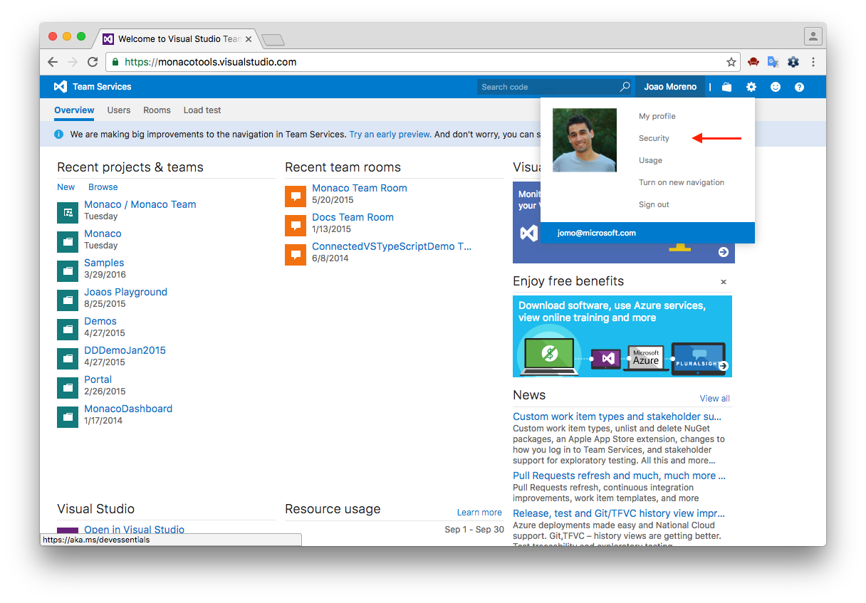Open Pull Requests refresh news article
866x603 pixels.
(x=619, y=476)
